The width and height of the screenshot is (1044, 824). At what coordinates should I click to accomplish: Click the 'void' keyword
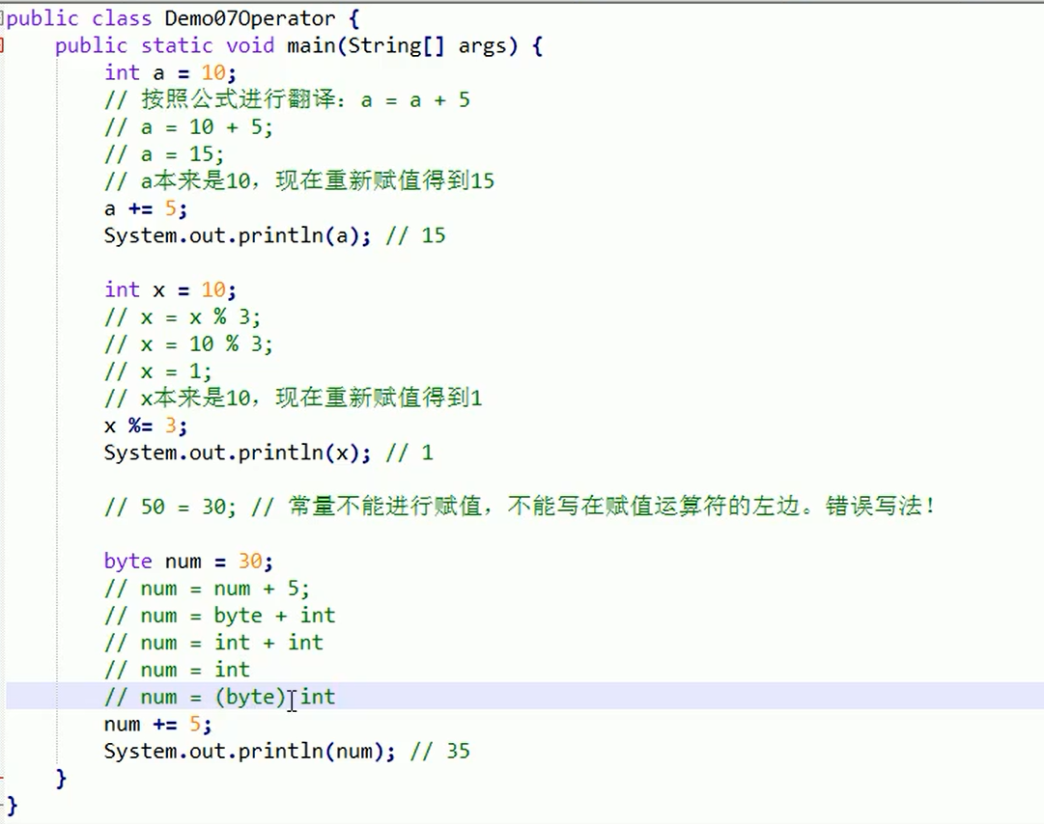[x=250, y=46]
